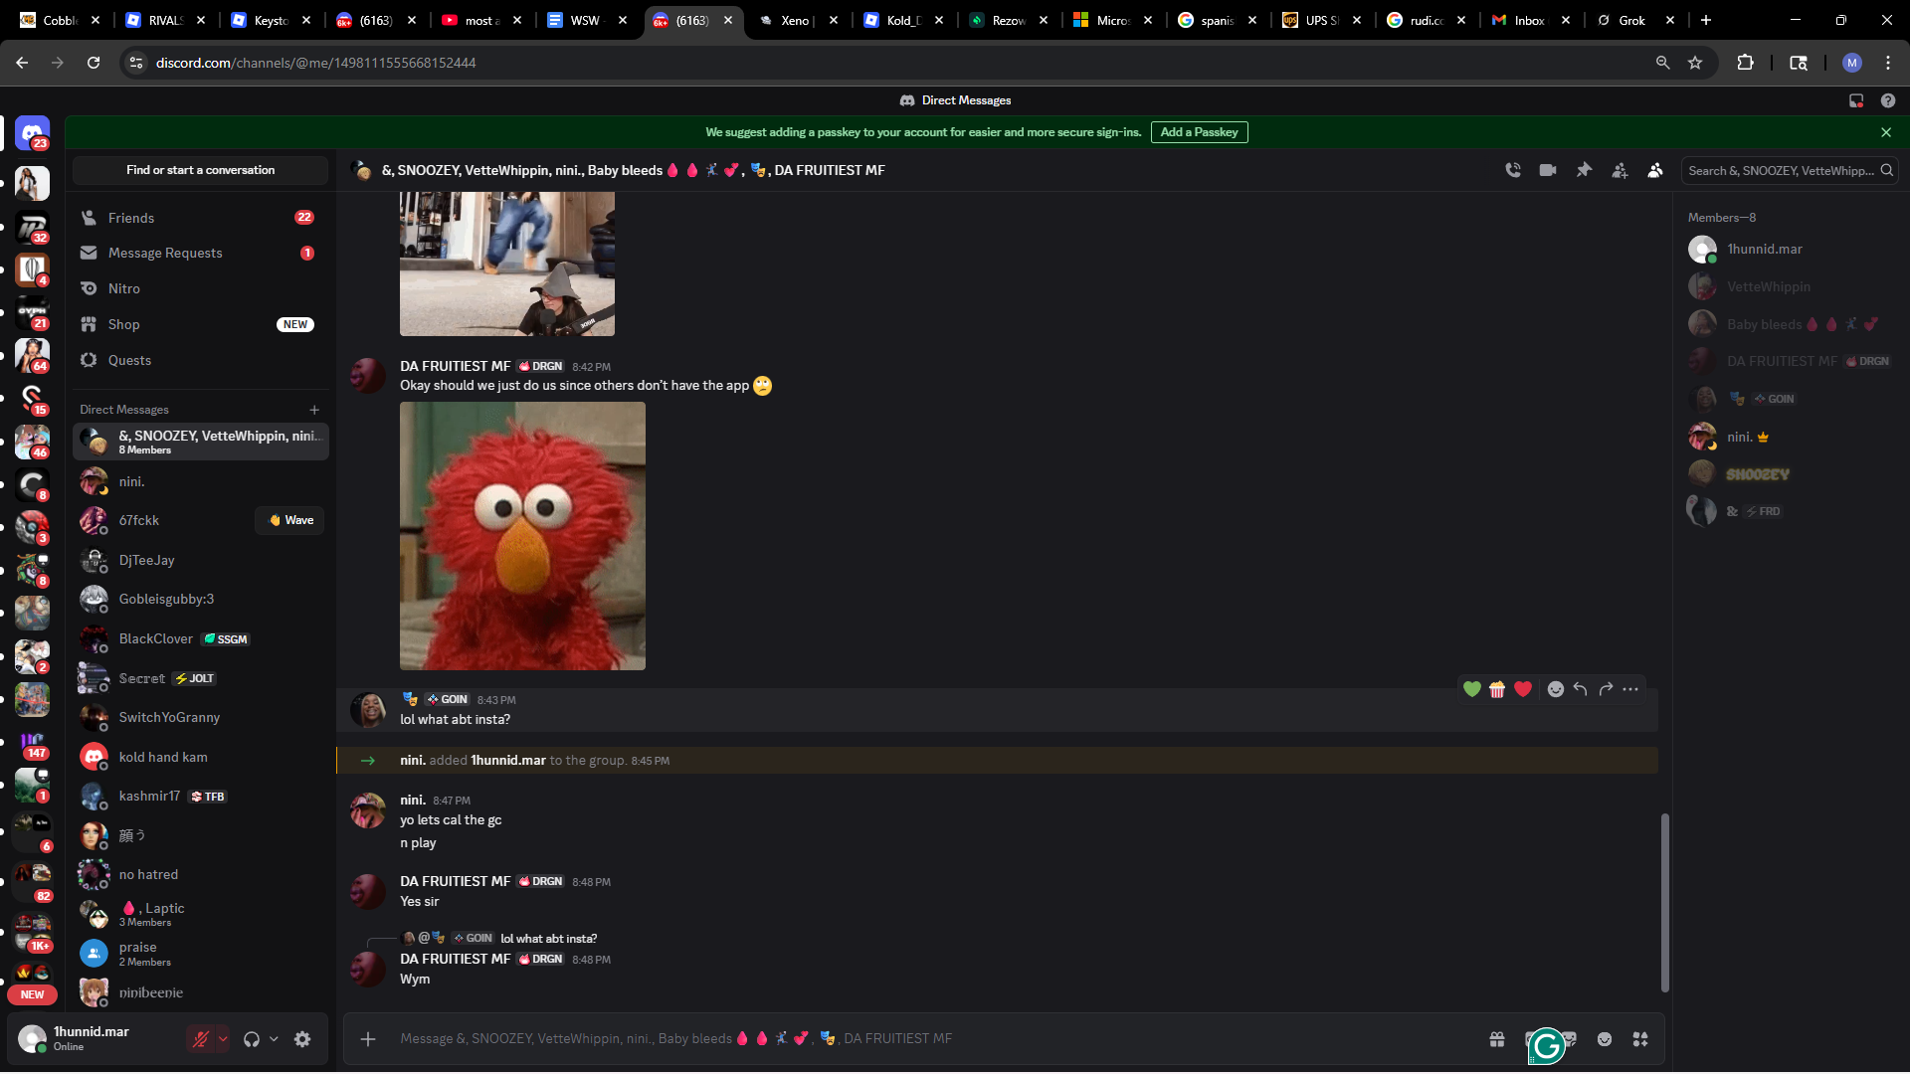Open the DM with DjTeeJay
This screenshot has width=1910, height=1074.
[200, 561]
